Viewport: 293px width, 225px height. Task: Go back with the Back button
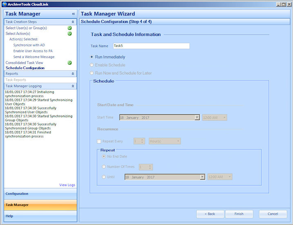210,214
